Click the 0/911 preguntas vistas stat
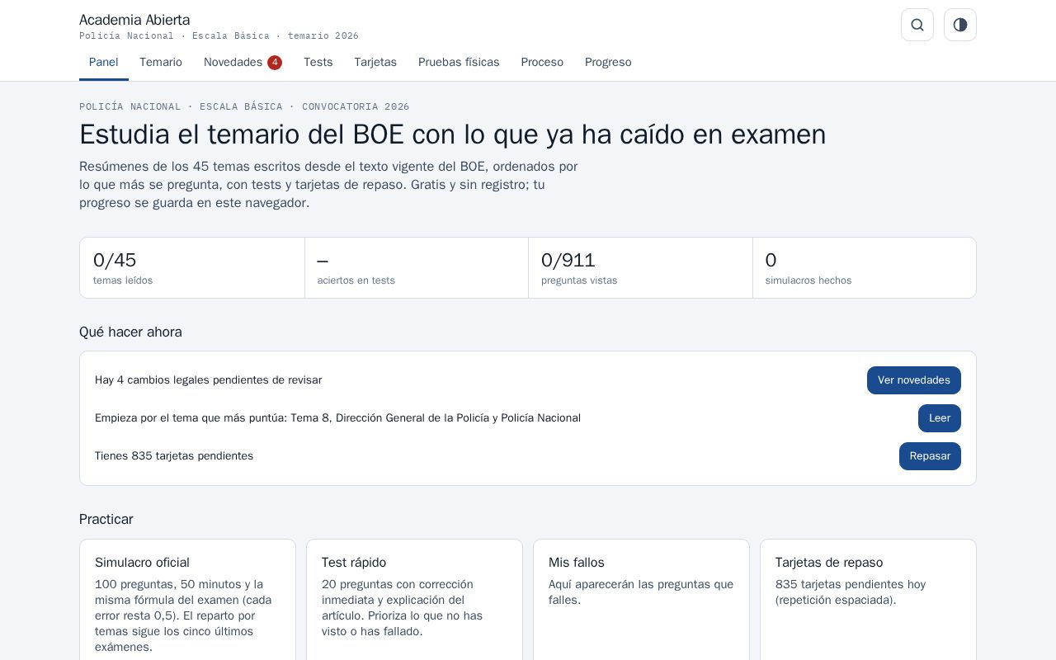 pyautogui.click(x=641, y=268)
